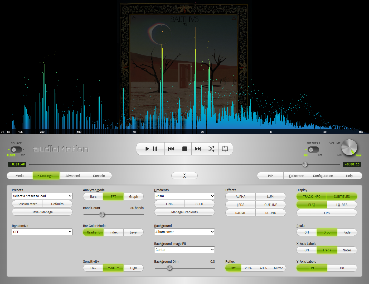Set sensitivity to High

tap(134, 268)
